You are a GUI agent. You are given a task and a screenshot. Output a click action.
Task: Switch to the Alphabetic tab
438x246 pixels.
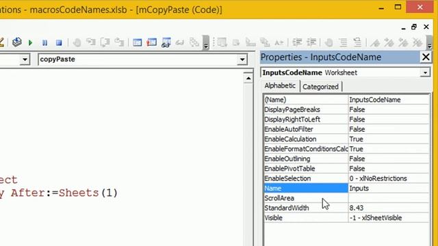pyautogui.click(x=280, y=85)
